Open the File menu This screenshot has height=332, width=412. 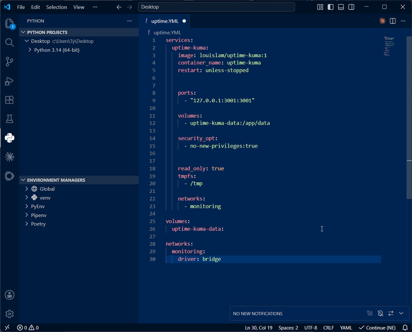tap(21, 7)
